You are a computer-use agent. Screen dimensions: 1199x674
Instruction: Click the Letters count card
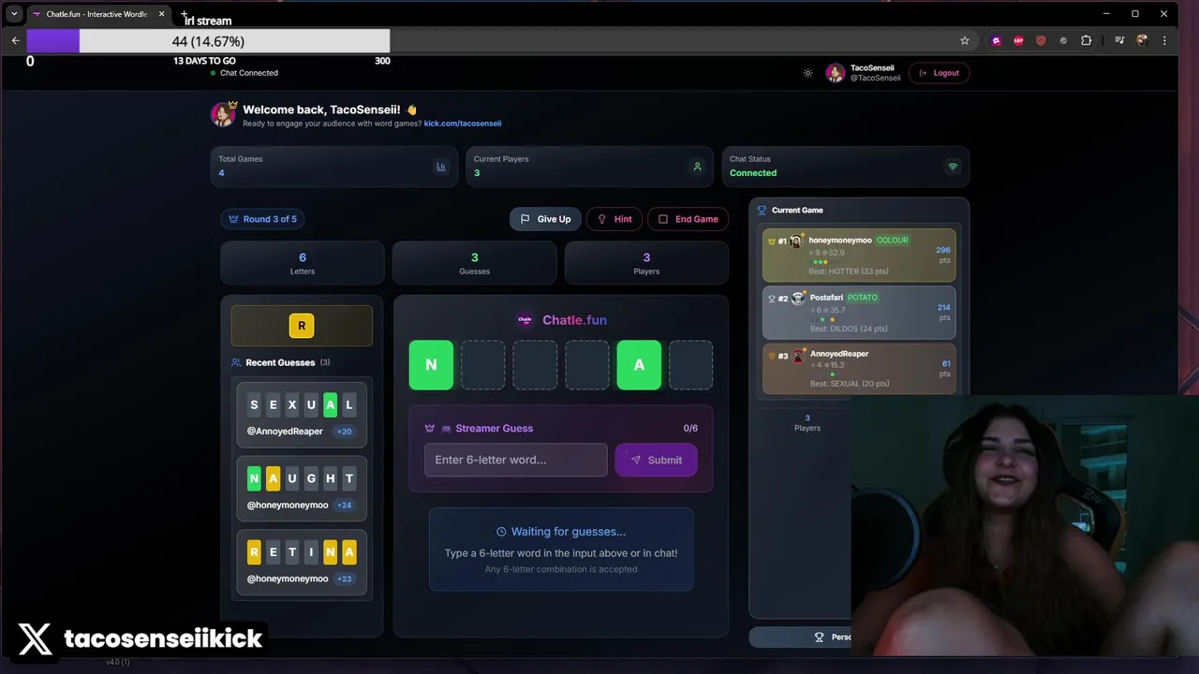point(303,263)
